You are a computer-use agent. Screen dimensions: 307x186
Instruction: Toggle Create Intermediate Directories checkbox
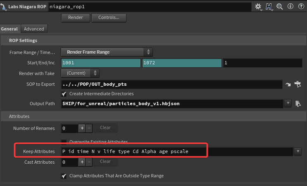(x=64, y=94)
